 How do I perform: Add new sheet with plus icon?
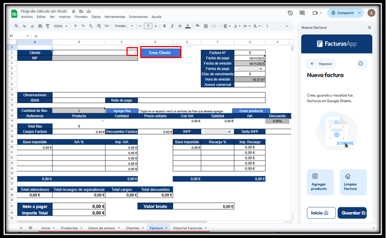21,228
